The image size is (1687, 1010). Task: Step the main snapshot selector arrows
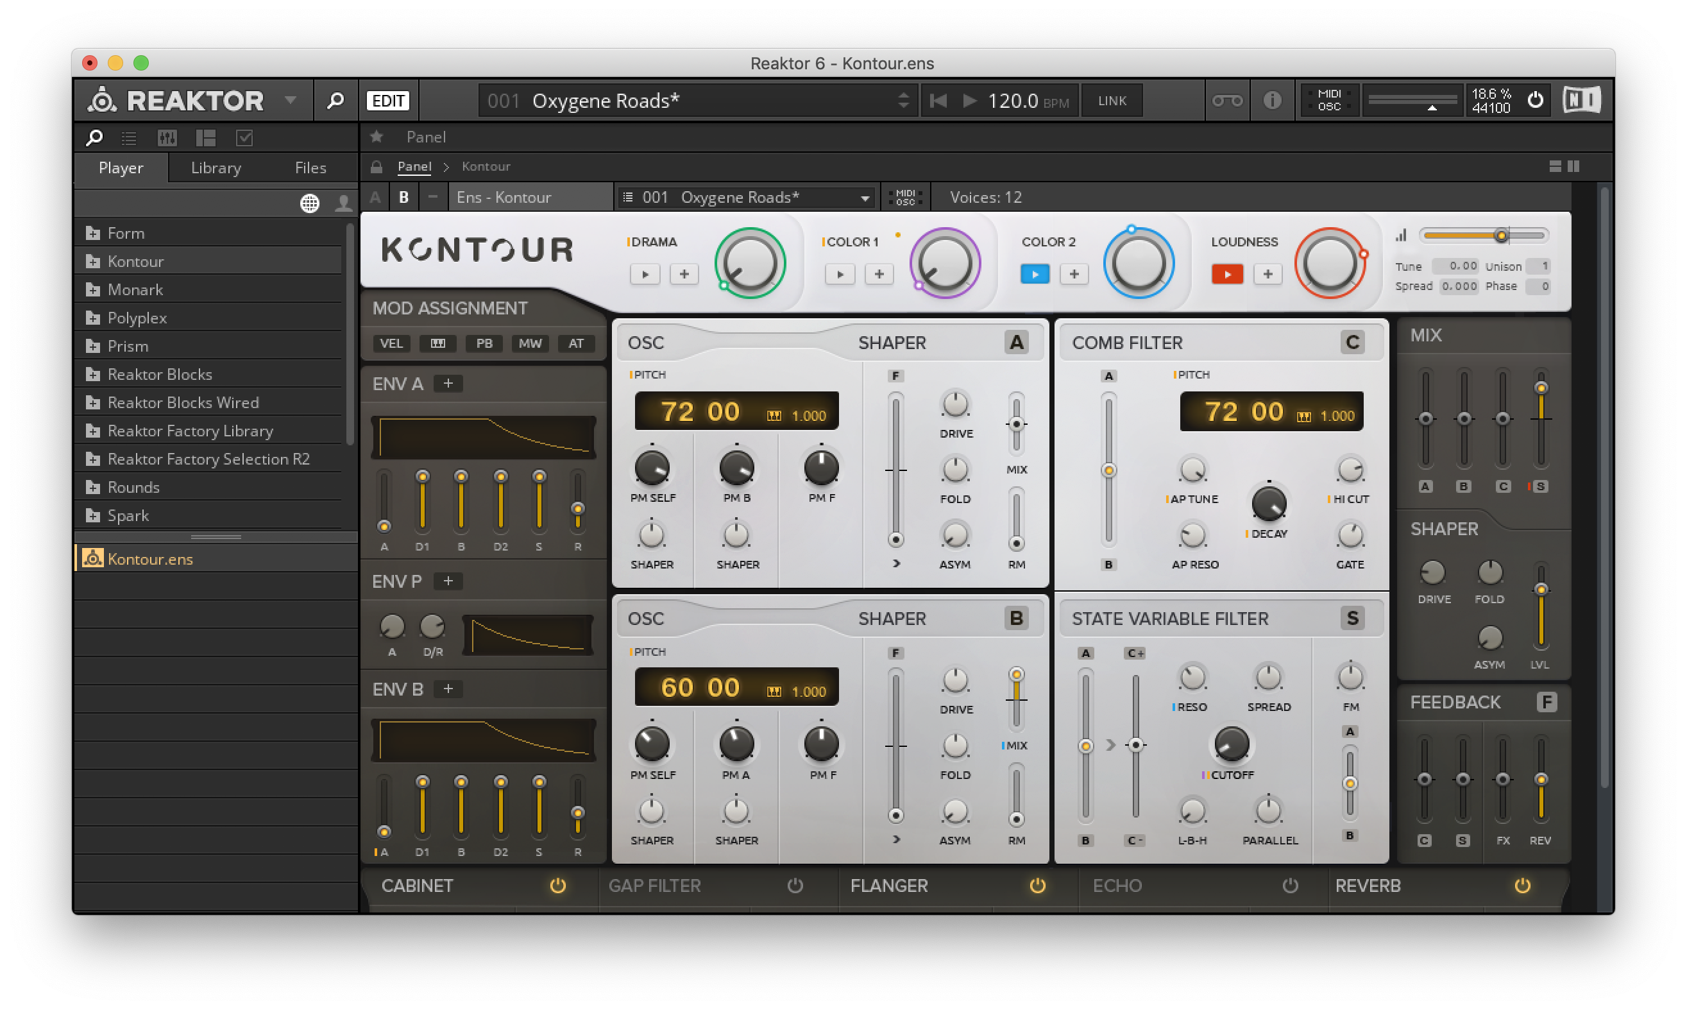903,101
